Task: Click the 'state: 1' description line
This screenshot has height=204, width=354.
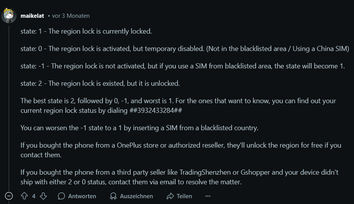Action: (86, 31)
